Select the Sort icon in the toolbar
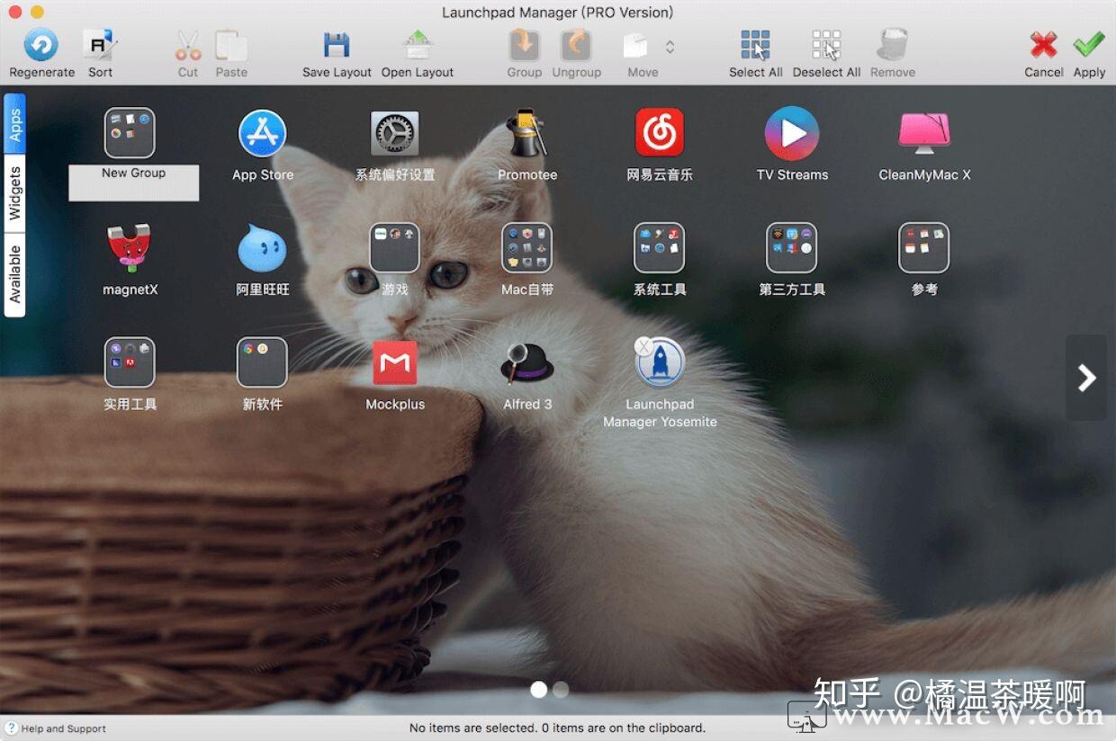The height and width of the screenshot is (741, 1116). (99, 43)
